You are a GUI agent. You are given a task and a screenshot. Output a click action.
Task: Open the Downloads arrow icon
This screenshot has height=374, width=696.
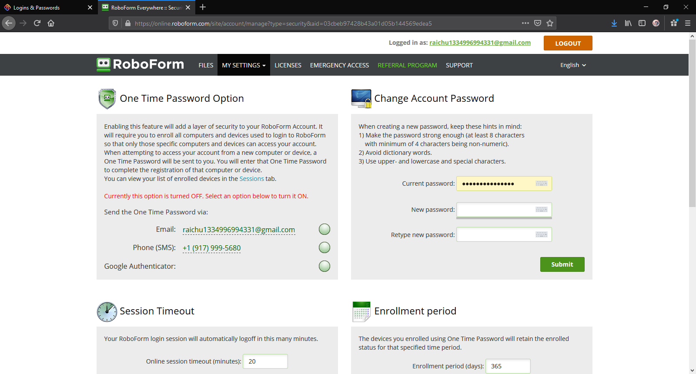[x=614, y=23]
